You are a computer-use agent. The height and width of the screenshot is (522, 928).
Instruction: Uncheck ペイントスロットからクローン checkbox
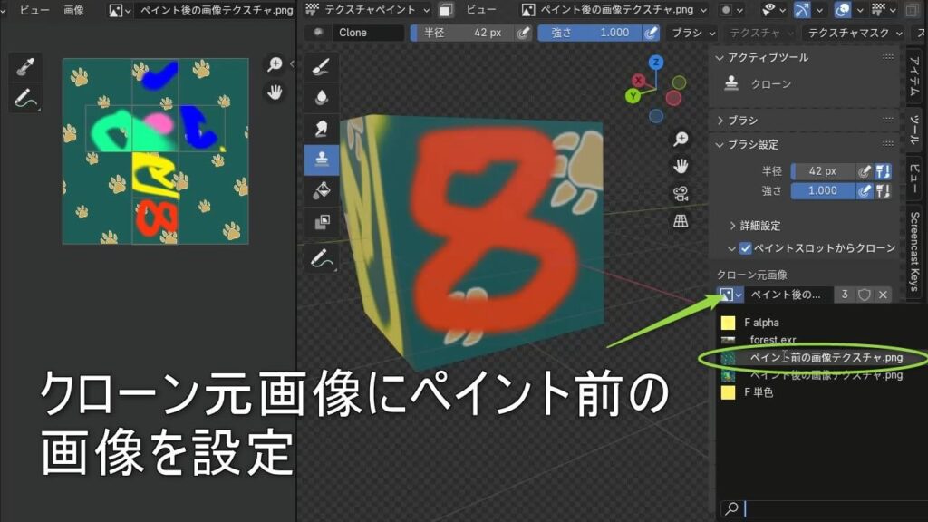point(746,248)
